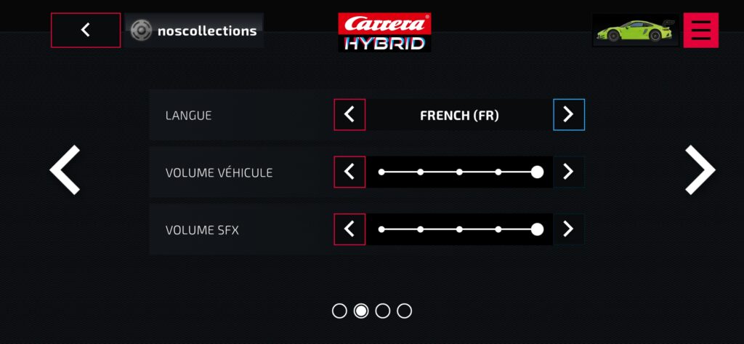Select third page indicator dot
Viewport: 744px width, 344px height.
coord(383,311)
